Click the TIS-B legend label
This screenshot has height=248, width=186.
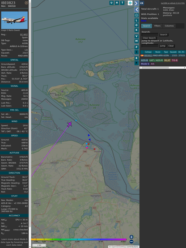(x=174, y=60)
